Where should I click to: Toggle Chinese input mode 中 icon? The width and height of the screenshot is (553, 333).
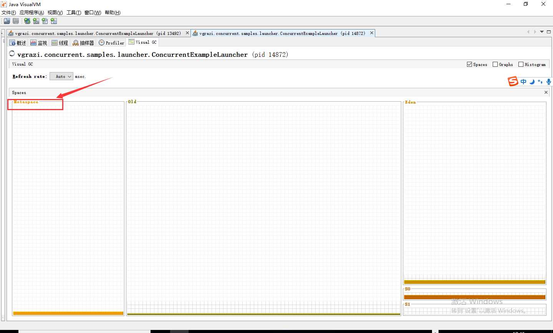[523, 82]
